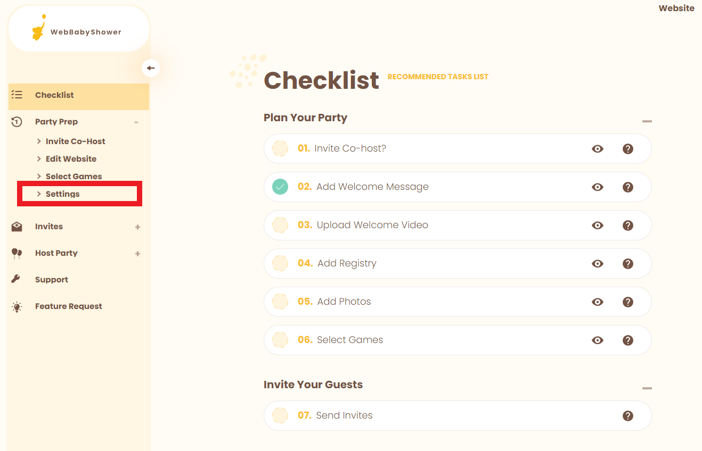Image resolution: width=702 pixels, height=451 pixels.
Task: Click help icon for Add Registry
Action: [628, 264]
